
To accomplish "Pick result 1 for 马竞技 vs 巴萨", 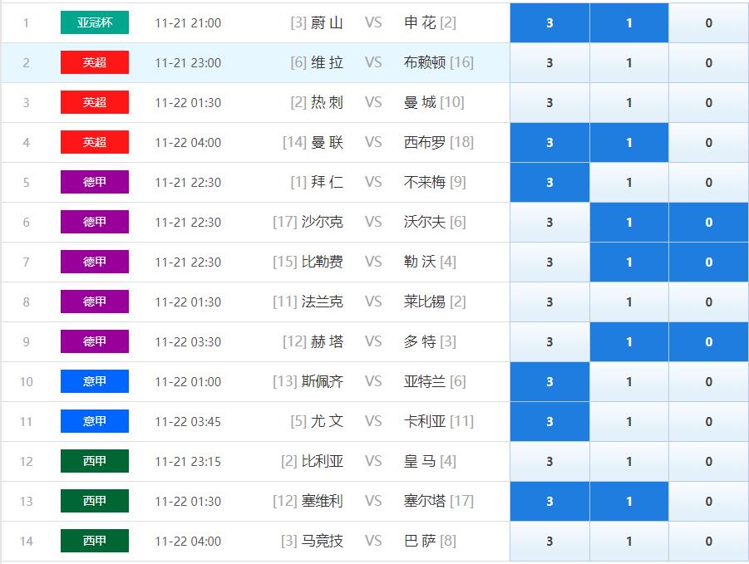I will [x=628, y=541].
